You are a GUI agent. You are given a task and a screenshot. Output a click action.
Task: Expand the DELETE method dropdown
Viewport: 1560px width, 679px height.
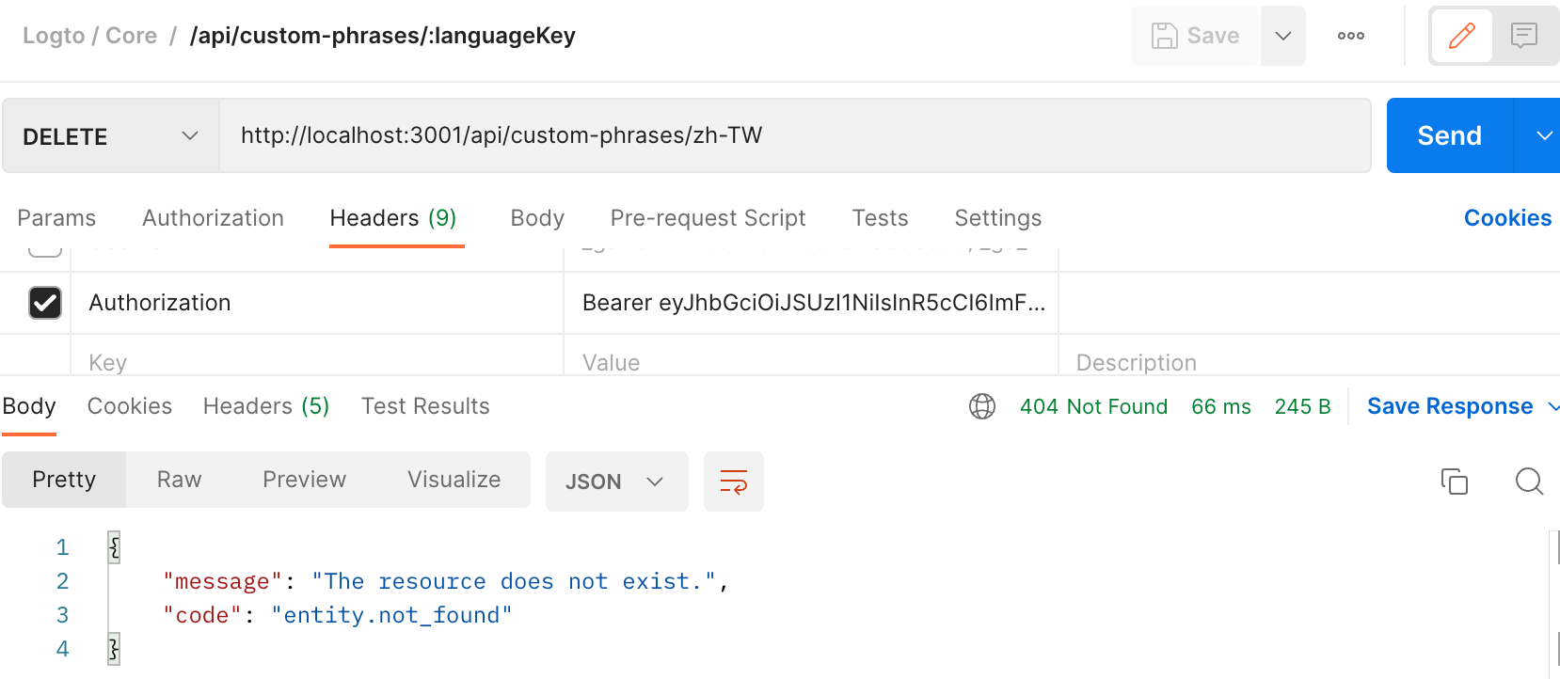pyautogui.click(x=111, y=136)
